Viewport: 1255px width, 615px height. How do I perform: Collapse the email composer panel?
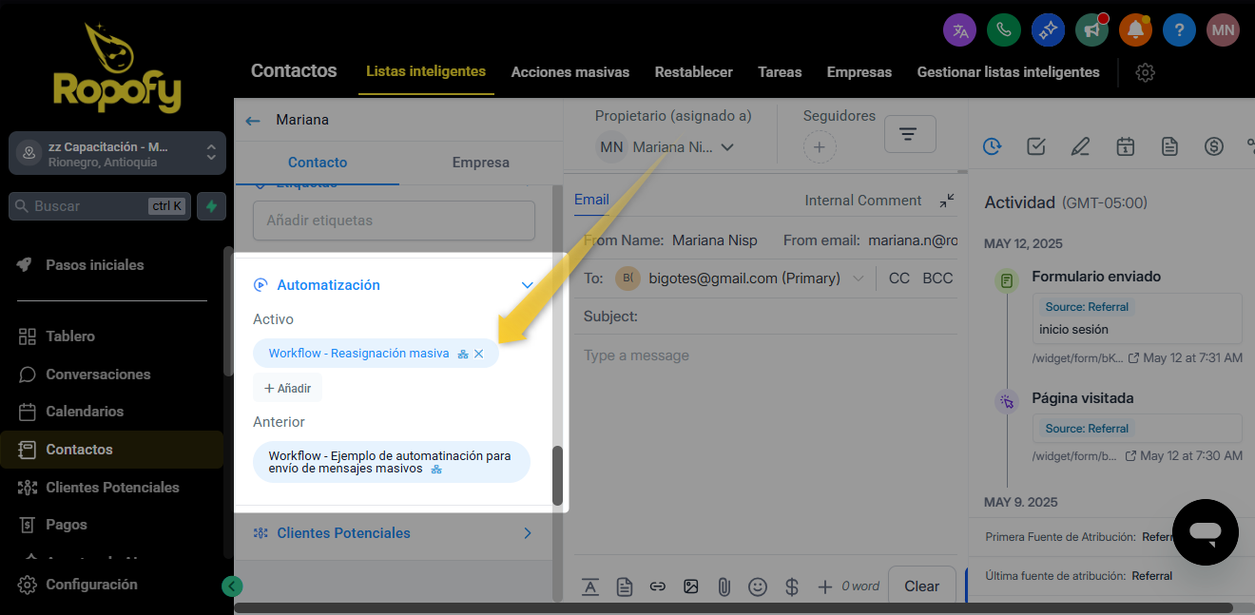coord(947,201)
